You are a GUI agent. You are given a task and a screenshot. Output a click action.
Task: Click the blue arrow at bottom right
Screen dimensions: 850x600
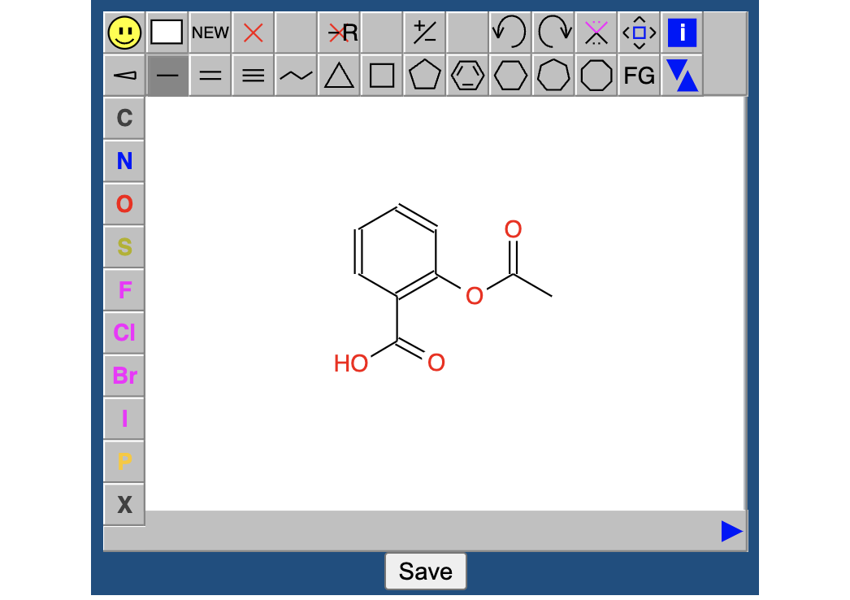pyautogui.click(x=731, y=532)
